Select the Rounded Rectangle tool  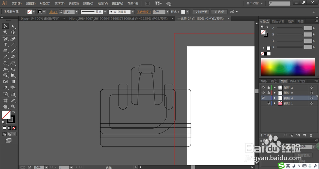tap(5, 51)
